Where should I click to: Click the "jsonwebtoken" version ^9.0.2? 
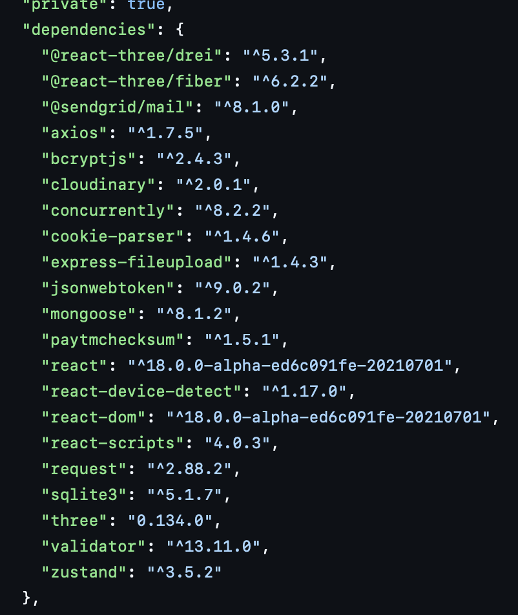pyautogui.click(x=232, y=288)
